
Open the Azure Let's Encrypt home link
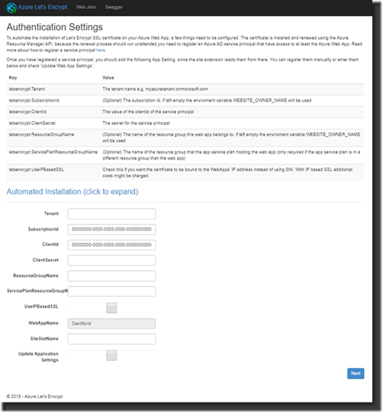pyautogui.click(x=42, y=7)
